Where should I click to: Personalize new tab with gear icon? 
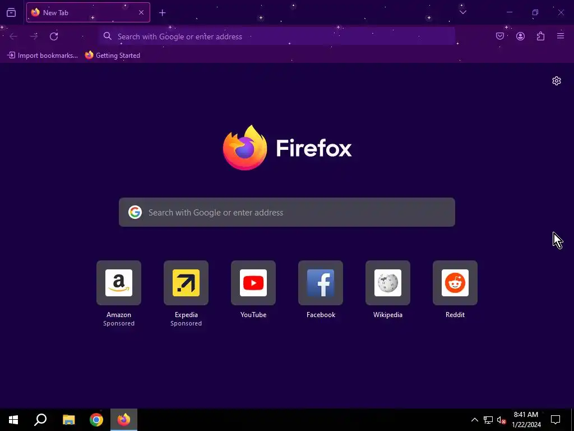click(x=557, y=81)
